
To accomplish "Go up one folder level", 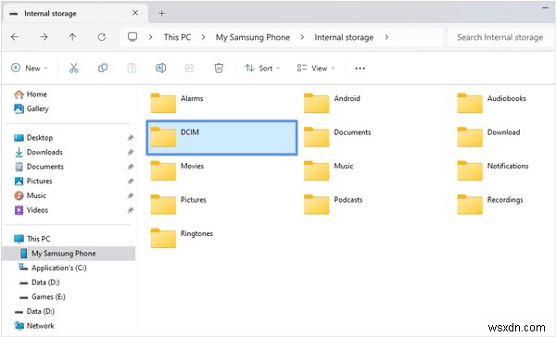I will [72, 37].
